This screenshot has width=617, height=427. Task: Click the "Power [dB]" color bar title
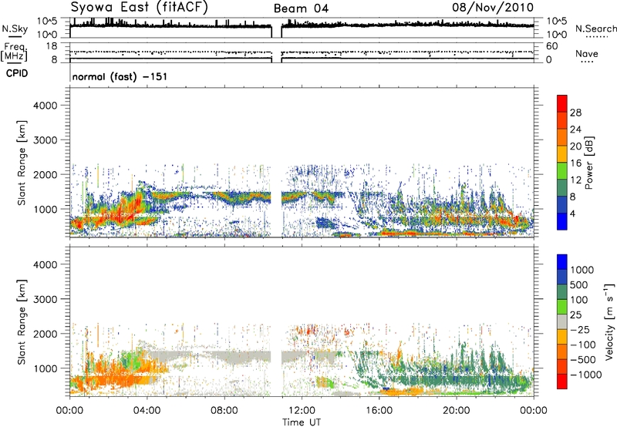tap(588, 163)
